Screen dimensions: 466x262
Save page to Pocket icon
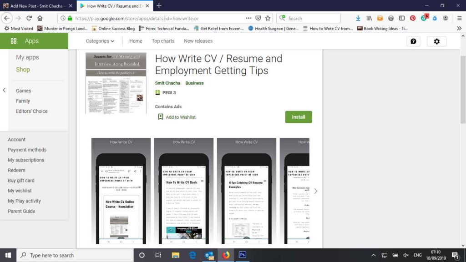coord(258,18)
